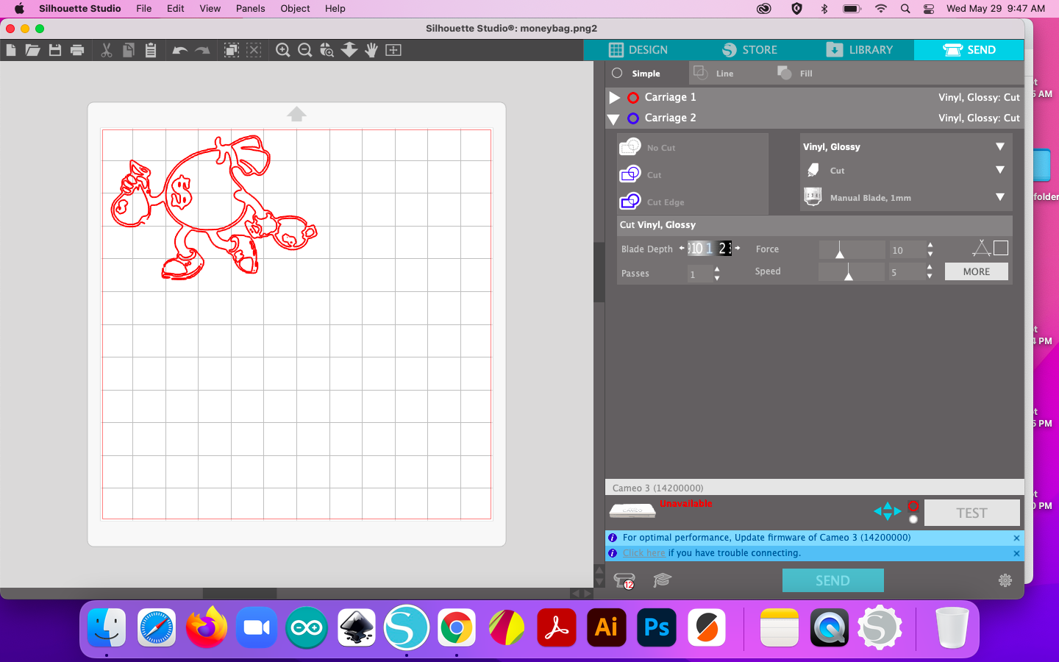This screenshot has width=1059, height=662.
Task: Switch to the LIBRARY tab
Action: 859,50
